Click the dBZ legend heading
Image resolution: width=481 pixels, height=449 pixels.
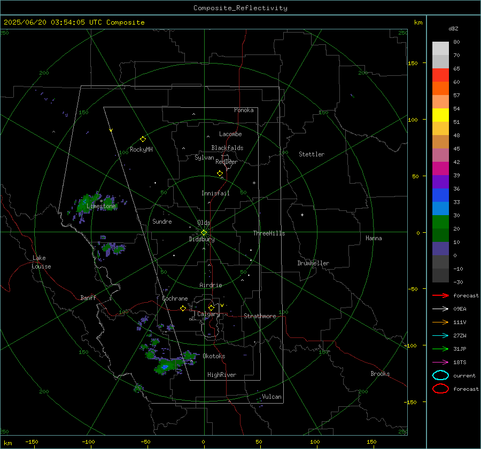(x=453, y=28)
